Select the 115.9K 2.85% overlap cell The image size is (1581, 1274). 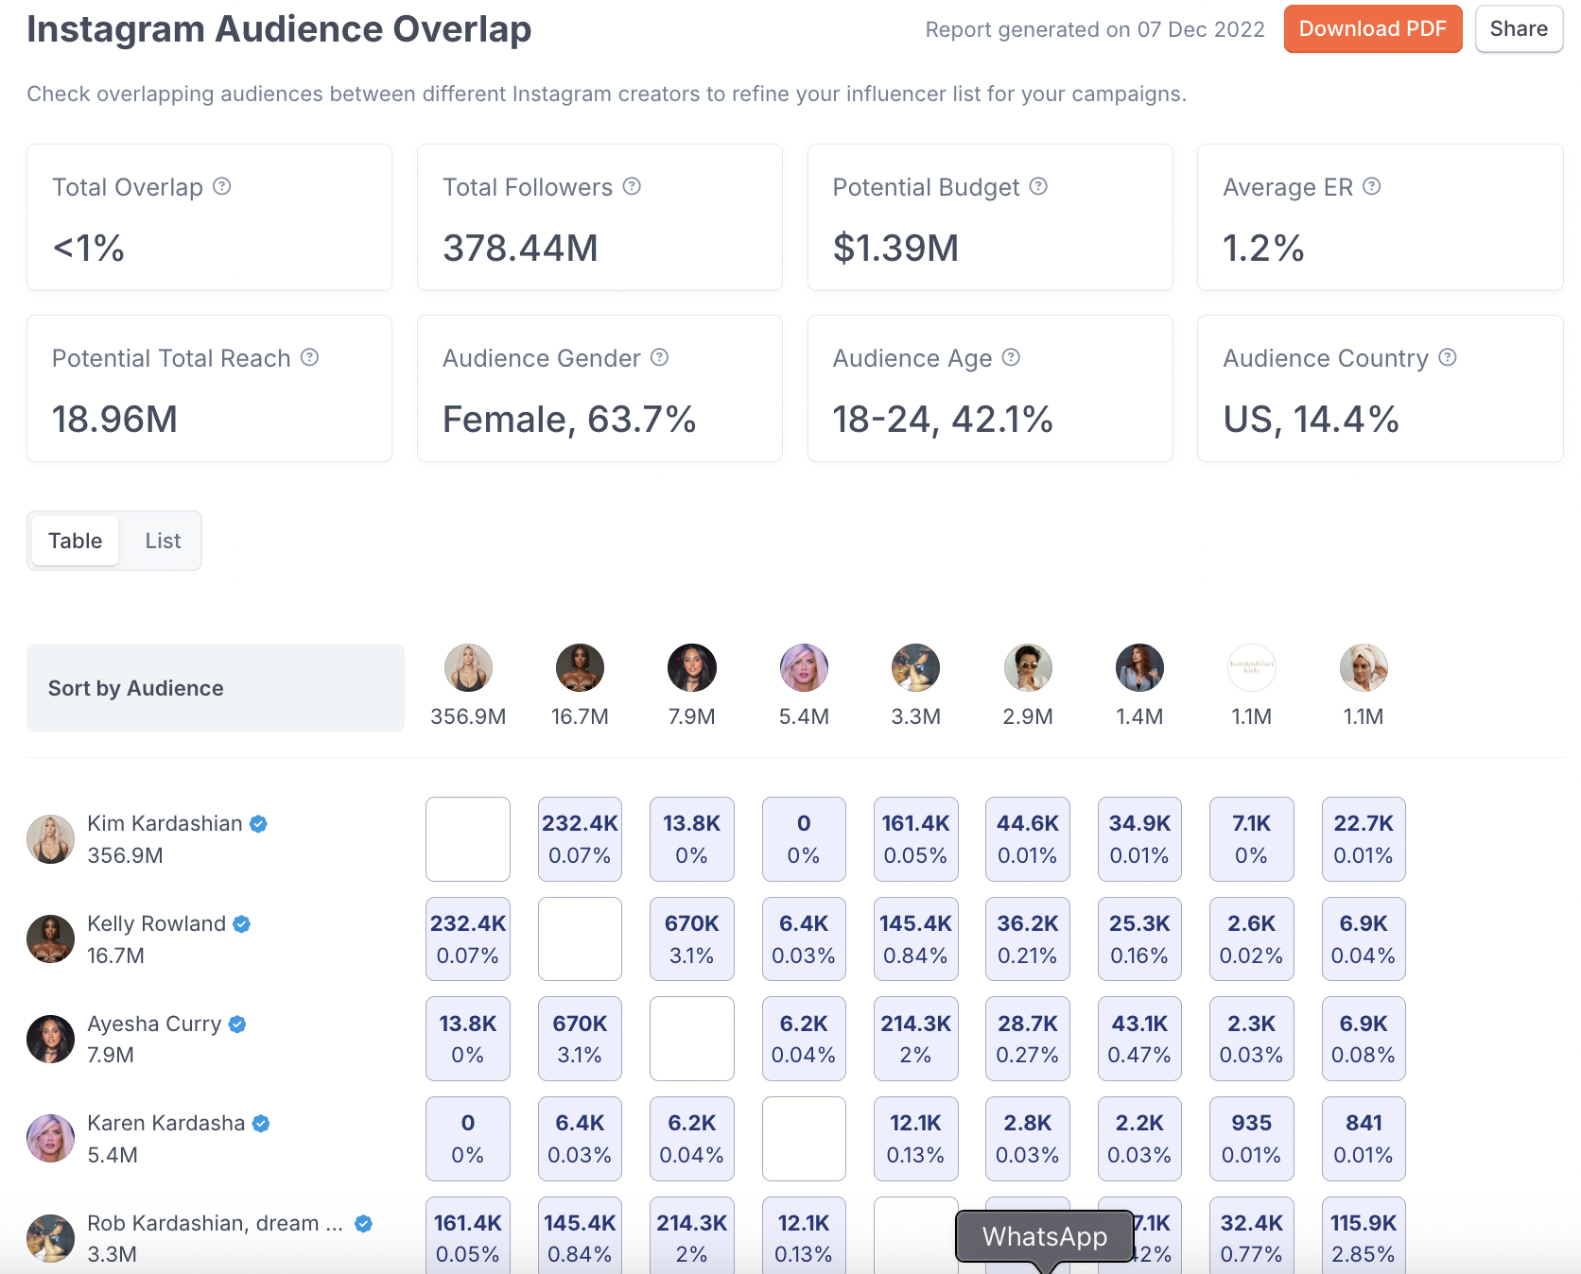(1364, 1235)
